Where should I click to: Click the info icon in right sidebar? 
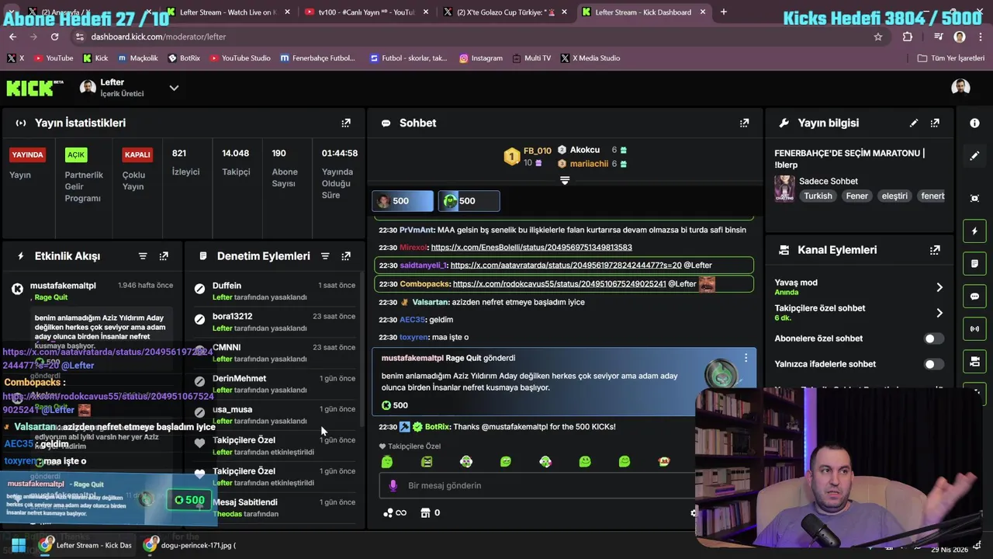pyautogui.click(x=974, y=123)
